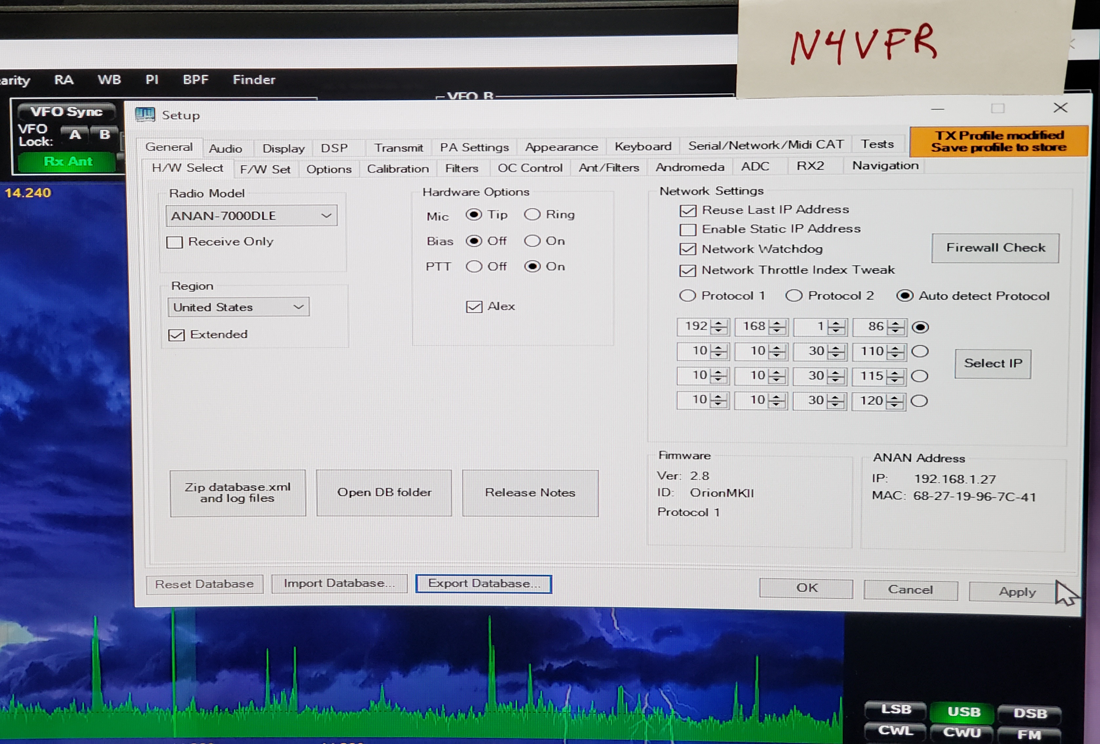
Task: Click the Firewall Check button
Action: 995,248
